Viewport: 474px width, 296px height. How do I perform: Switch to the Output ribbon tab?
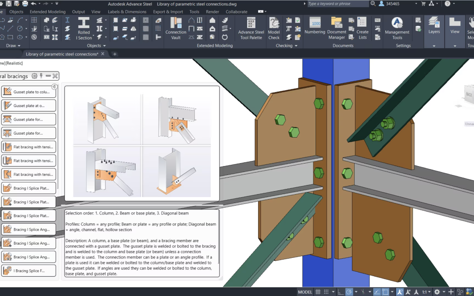pyautogui.click(x=78, y=11)
